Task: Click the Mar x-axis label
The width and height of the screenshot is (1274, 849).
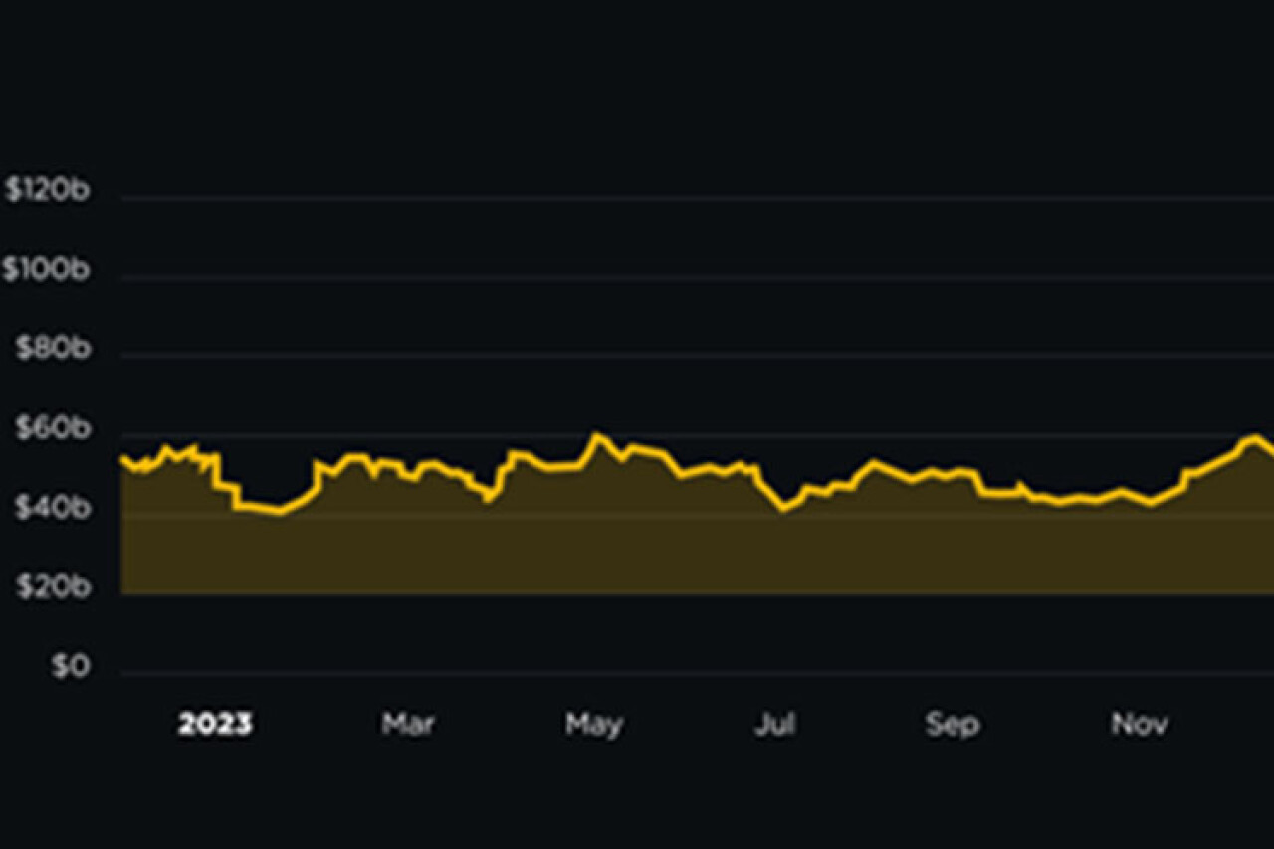Action: 408,724
